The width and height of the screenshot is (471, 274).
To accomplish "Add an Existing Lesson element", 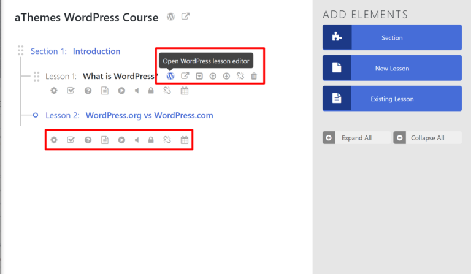I will click(392, 99).
